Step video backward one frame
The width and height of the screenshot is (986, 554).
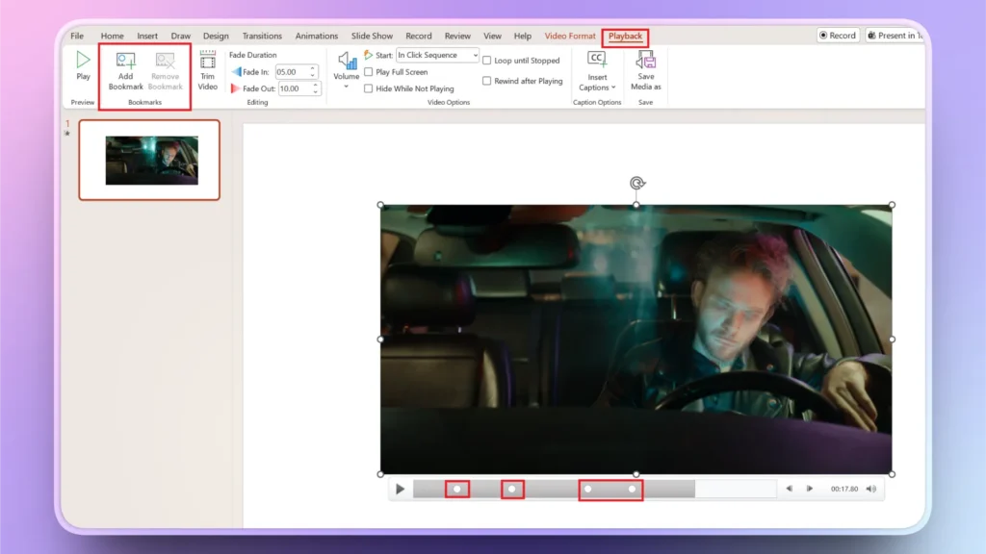click(x=789, y=489)
